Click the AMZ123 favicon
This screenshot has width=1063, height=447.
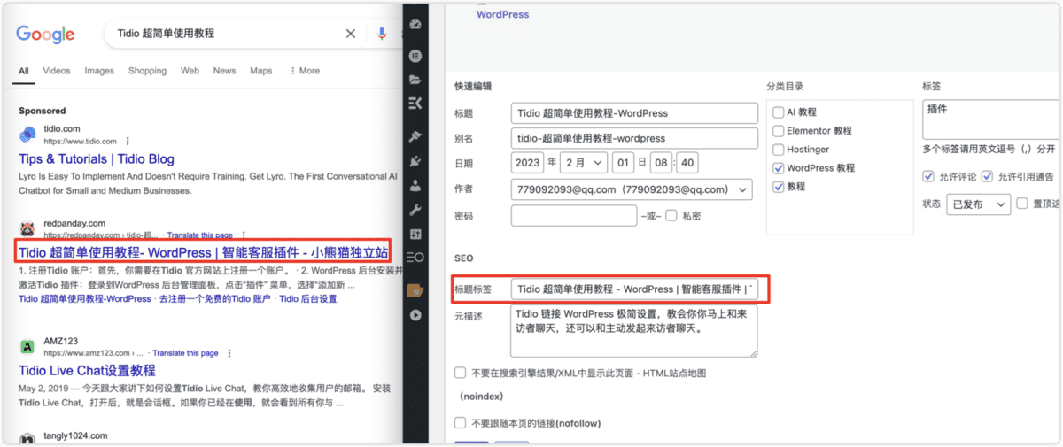[27, 346]
